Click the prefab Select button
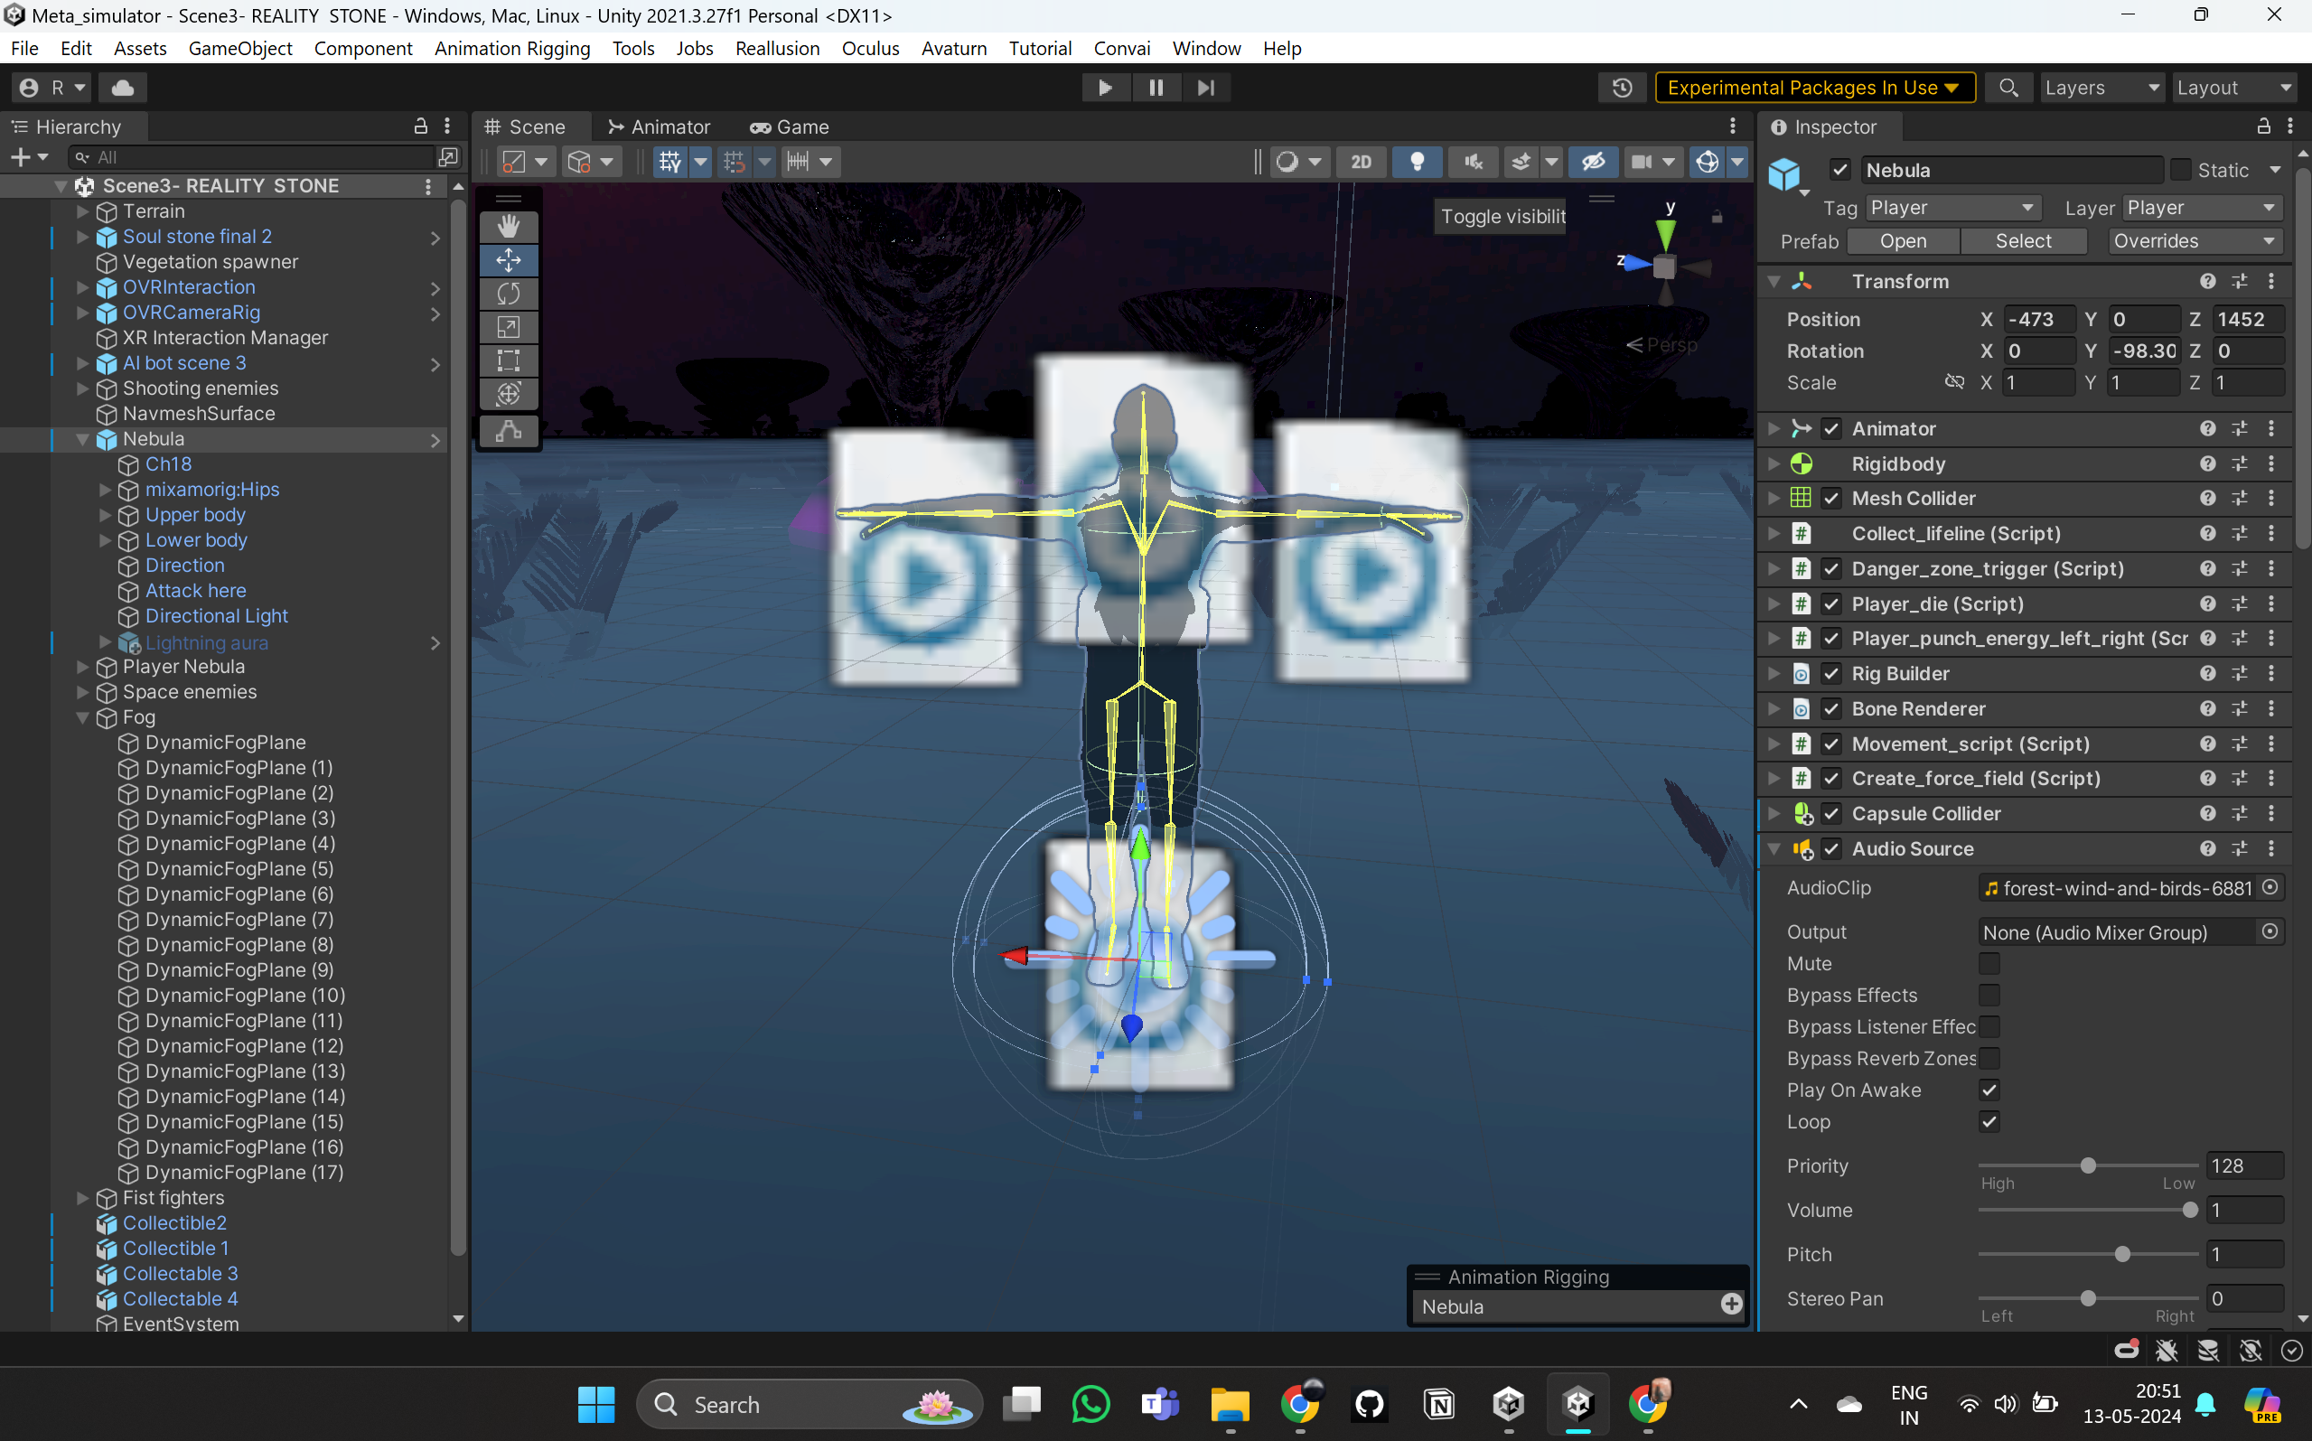The height and width of the screenshot is (1441, 2312). (2022, 241)
